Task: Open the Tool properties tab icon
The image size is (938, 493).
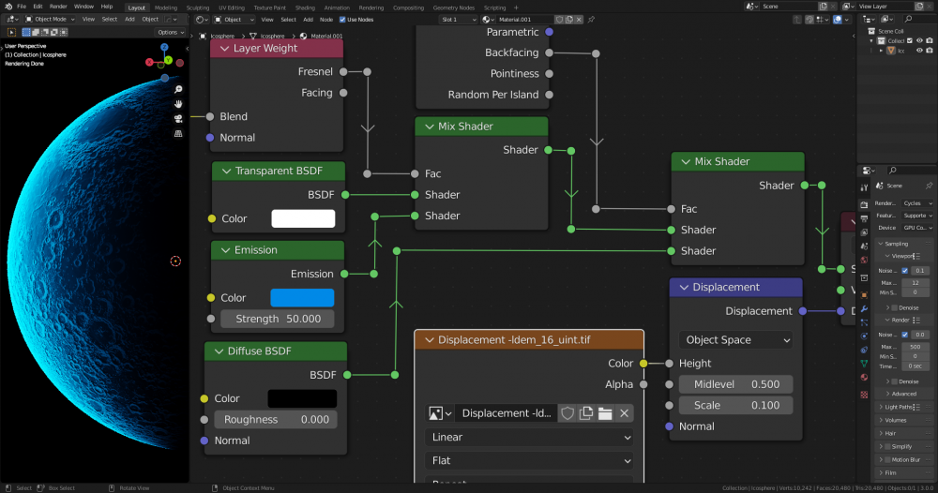Action: tap(864, 187)
